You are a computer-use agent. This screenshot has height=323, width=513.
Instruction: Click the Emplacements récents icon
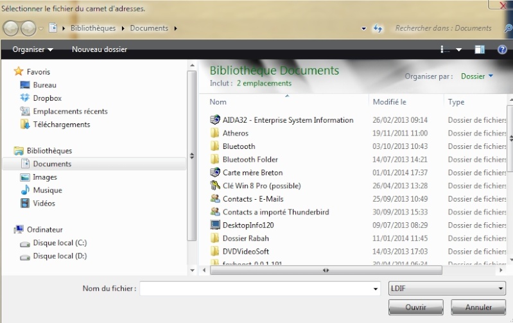(x=25, y=111)
